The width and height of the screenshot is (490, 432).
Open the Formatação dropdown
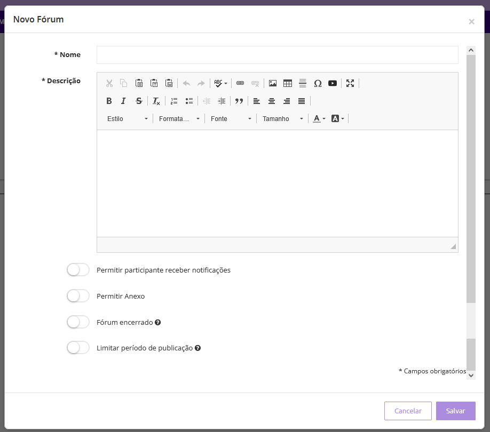point(179,118)
